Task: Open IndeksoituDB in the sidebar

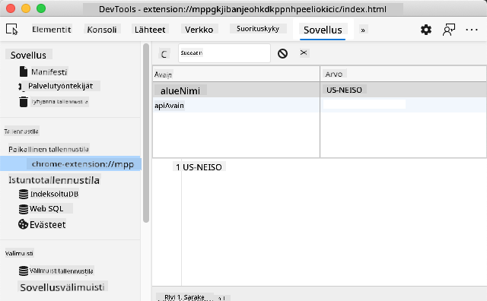Action: [x=54, y=194]
